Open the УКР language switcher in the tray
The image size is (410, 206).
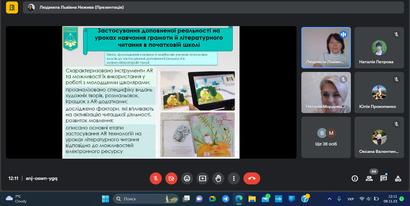coord(351,199)
